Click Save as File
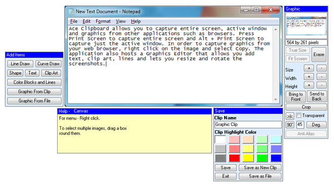 pyautogui.click(x=260, y=176)
